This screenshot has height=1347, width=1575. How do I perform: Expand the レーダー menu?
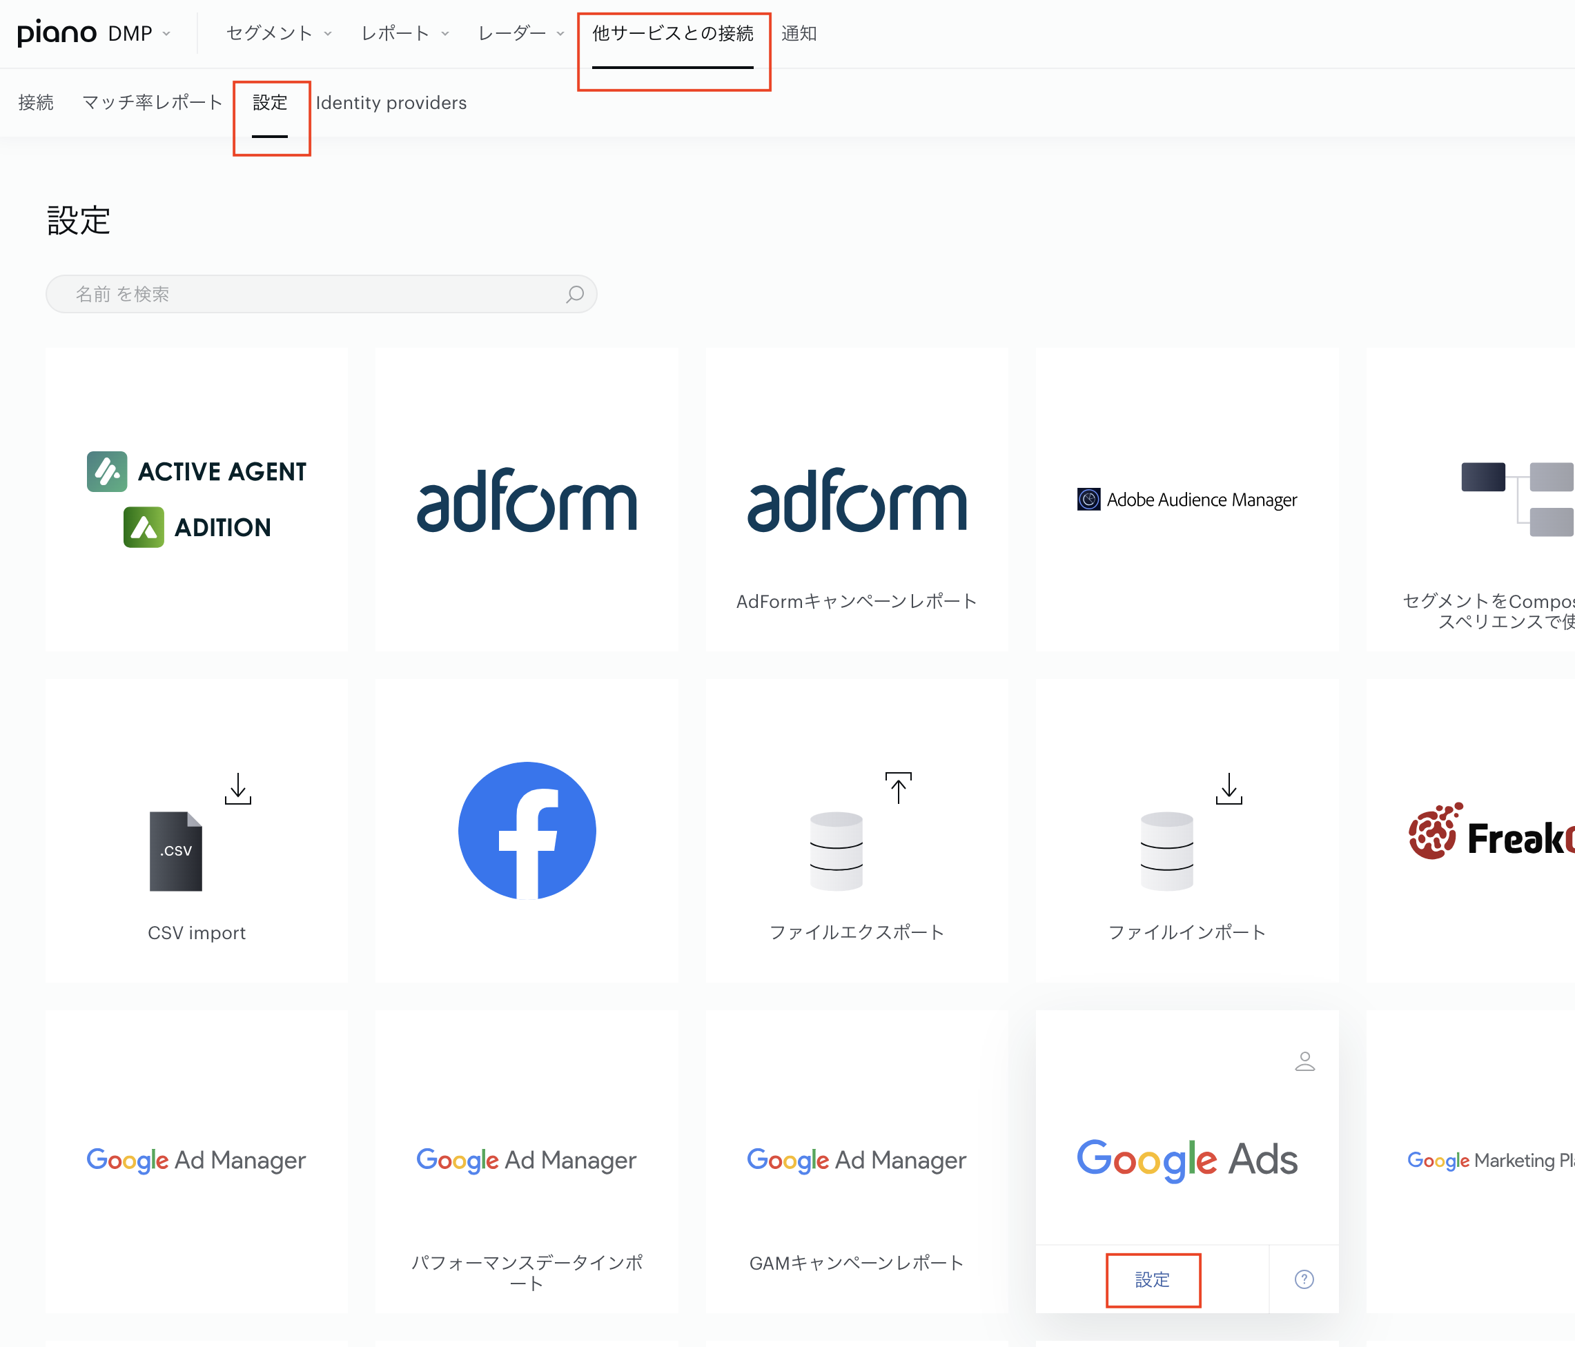520,33
